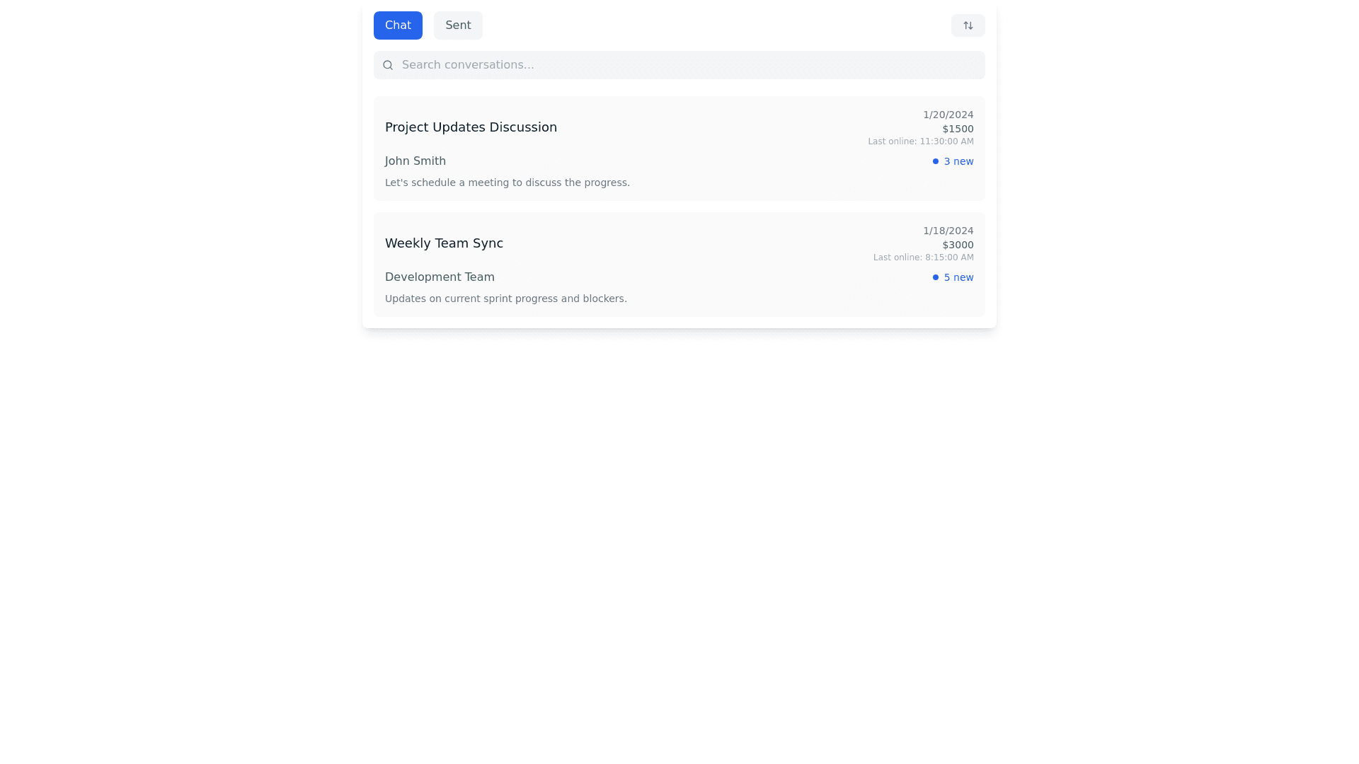
Task: Click blue unread dot beside 5 new
Action: click(935, 277)
